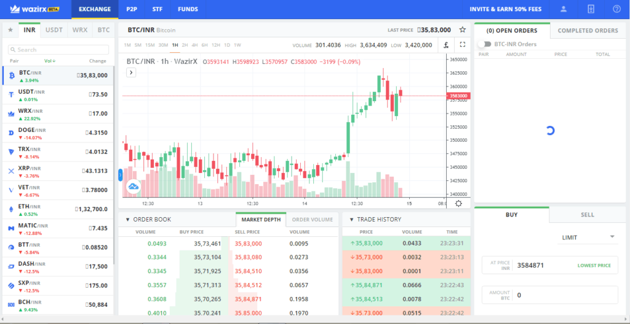Click the trade at 23:23:13 in history
The image size is (630, 324).
click(x=406, y=257)
